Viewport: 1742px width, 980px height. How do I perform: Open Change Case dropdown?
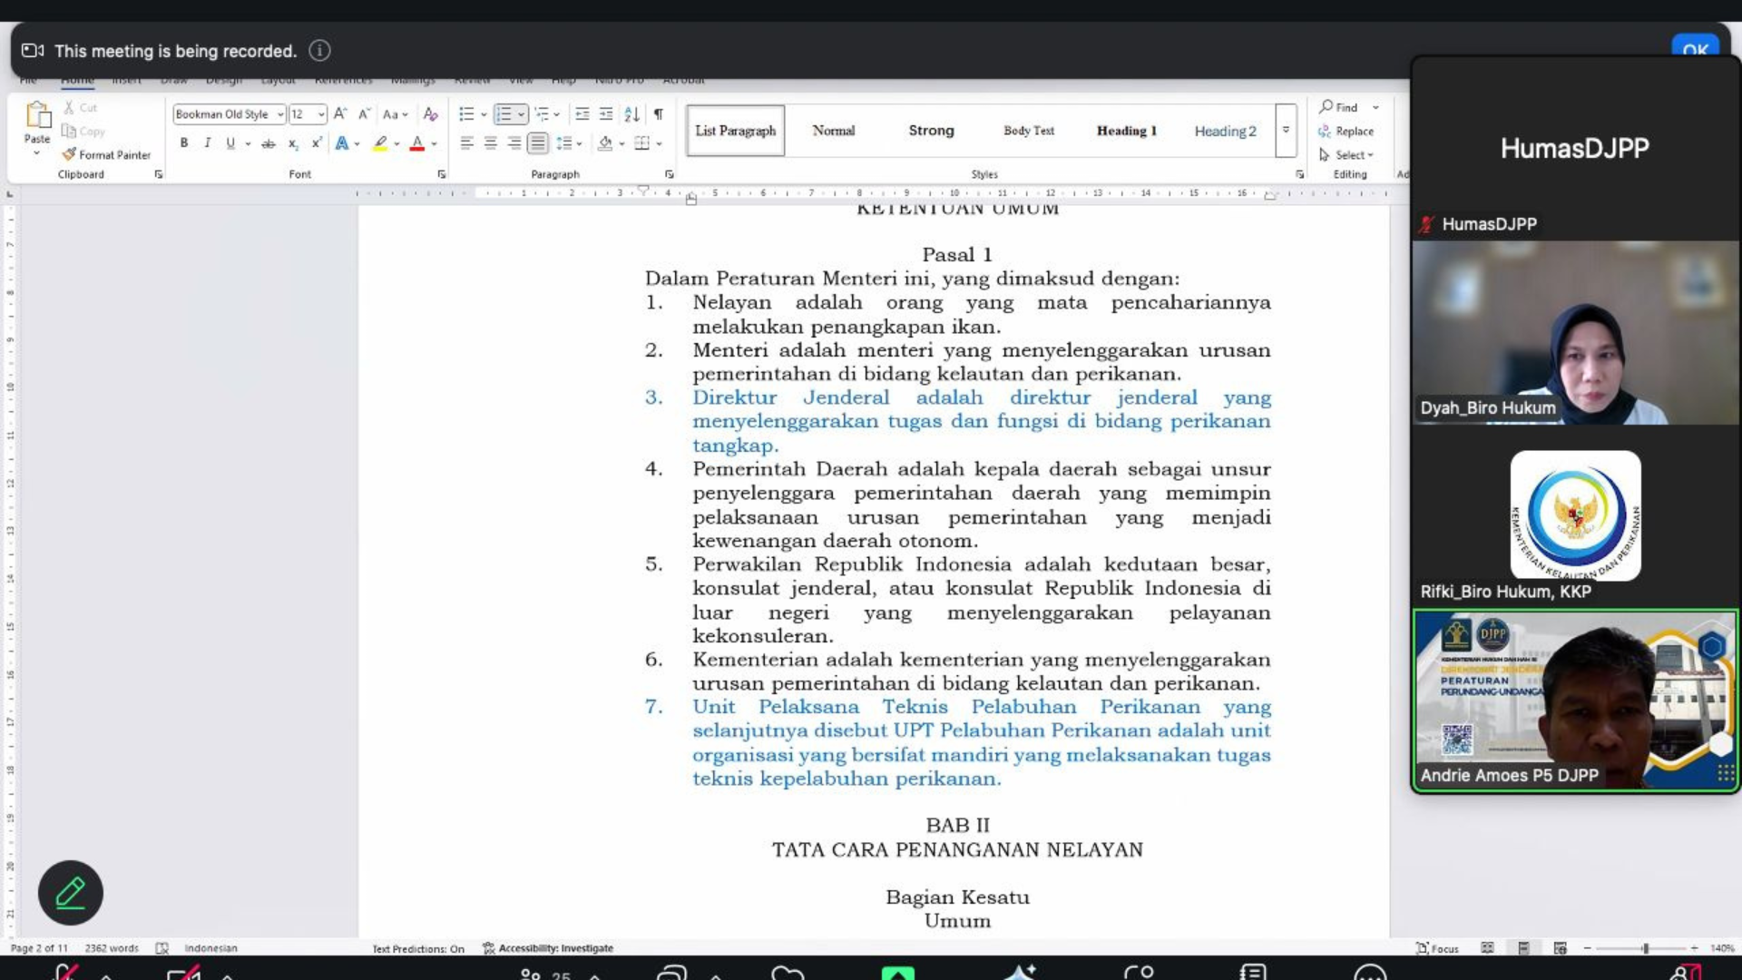395,114
